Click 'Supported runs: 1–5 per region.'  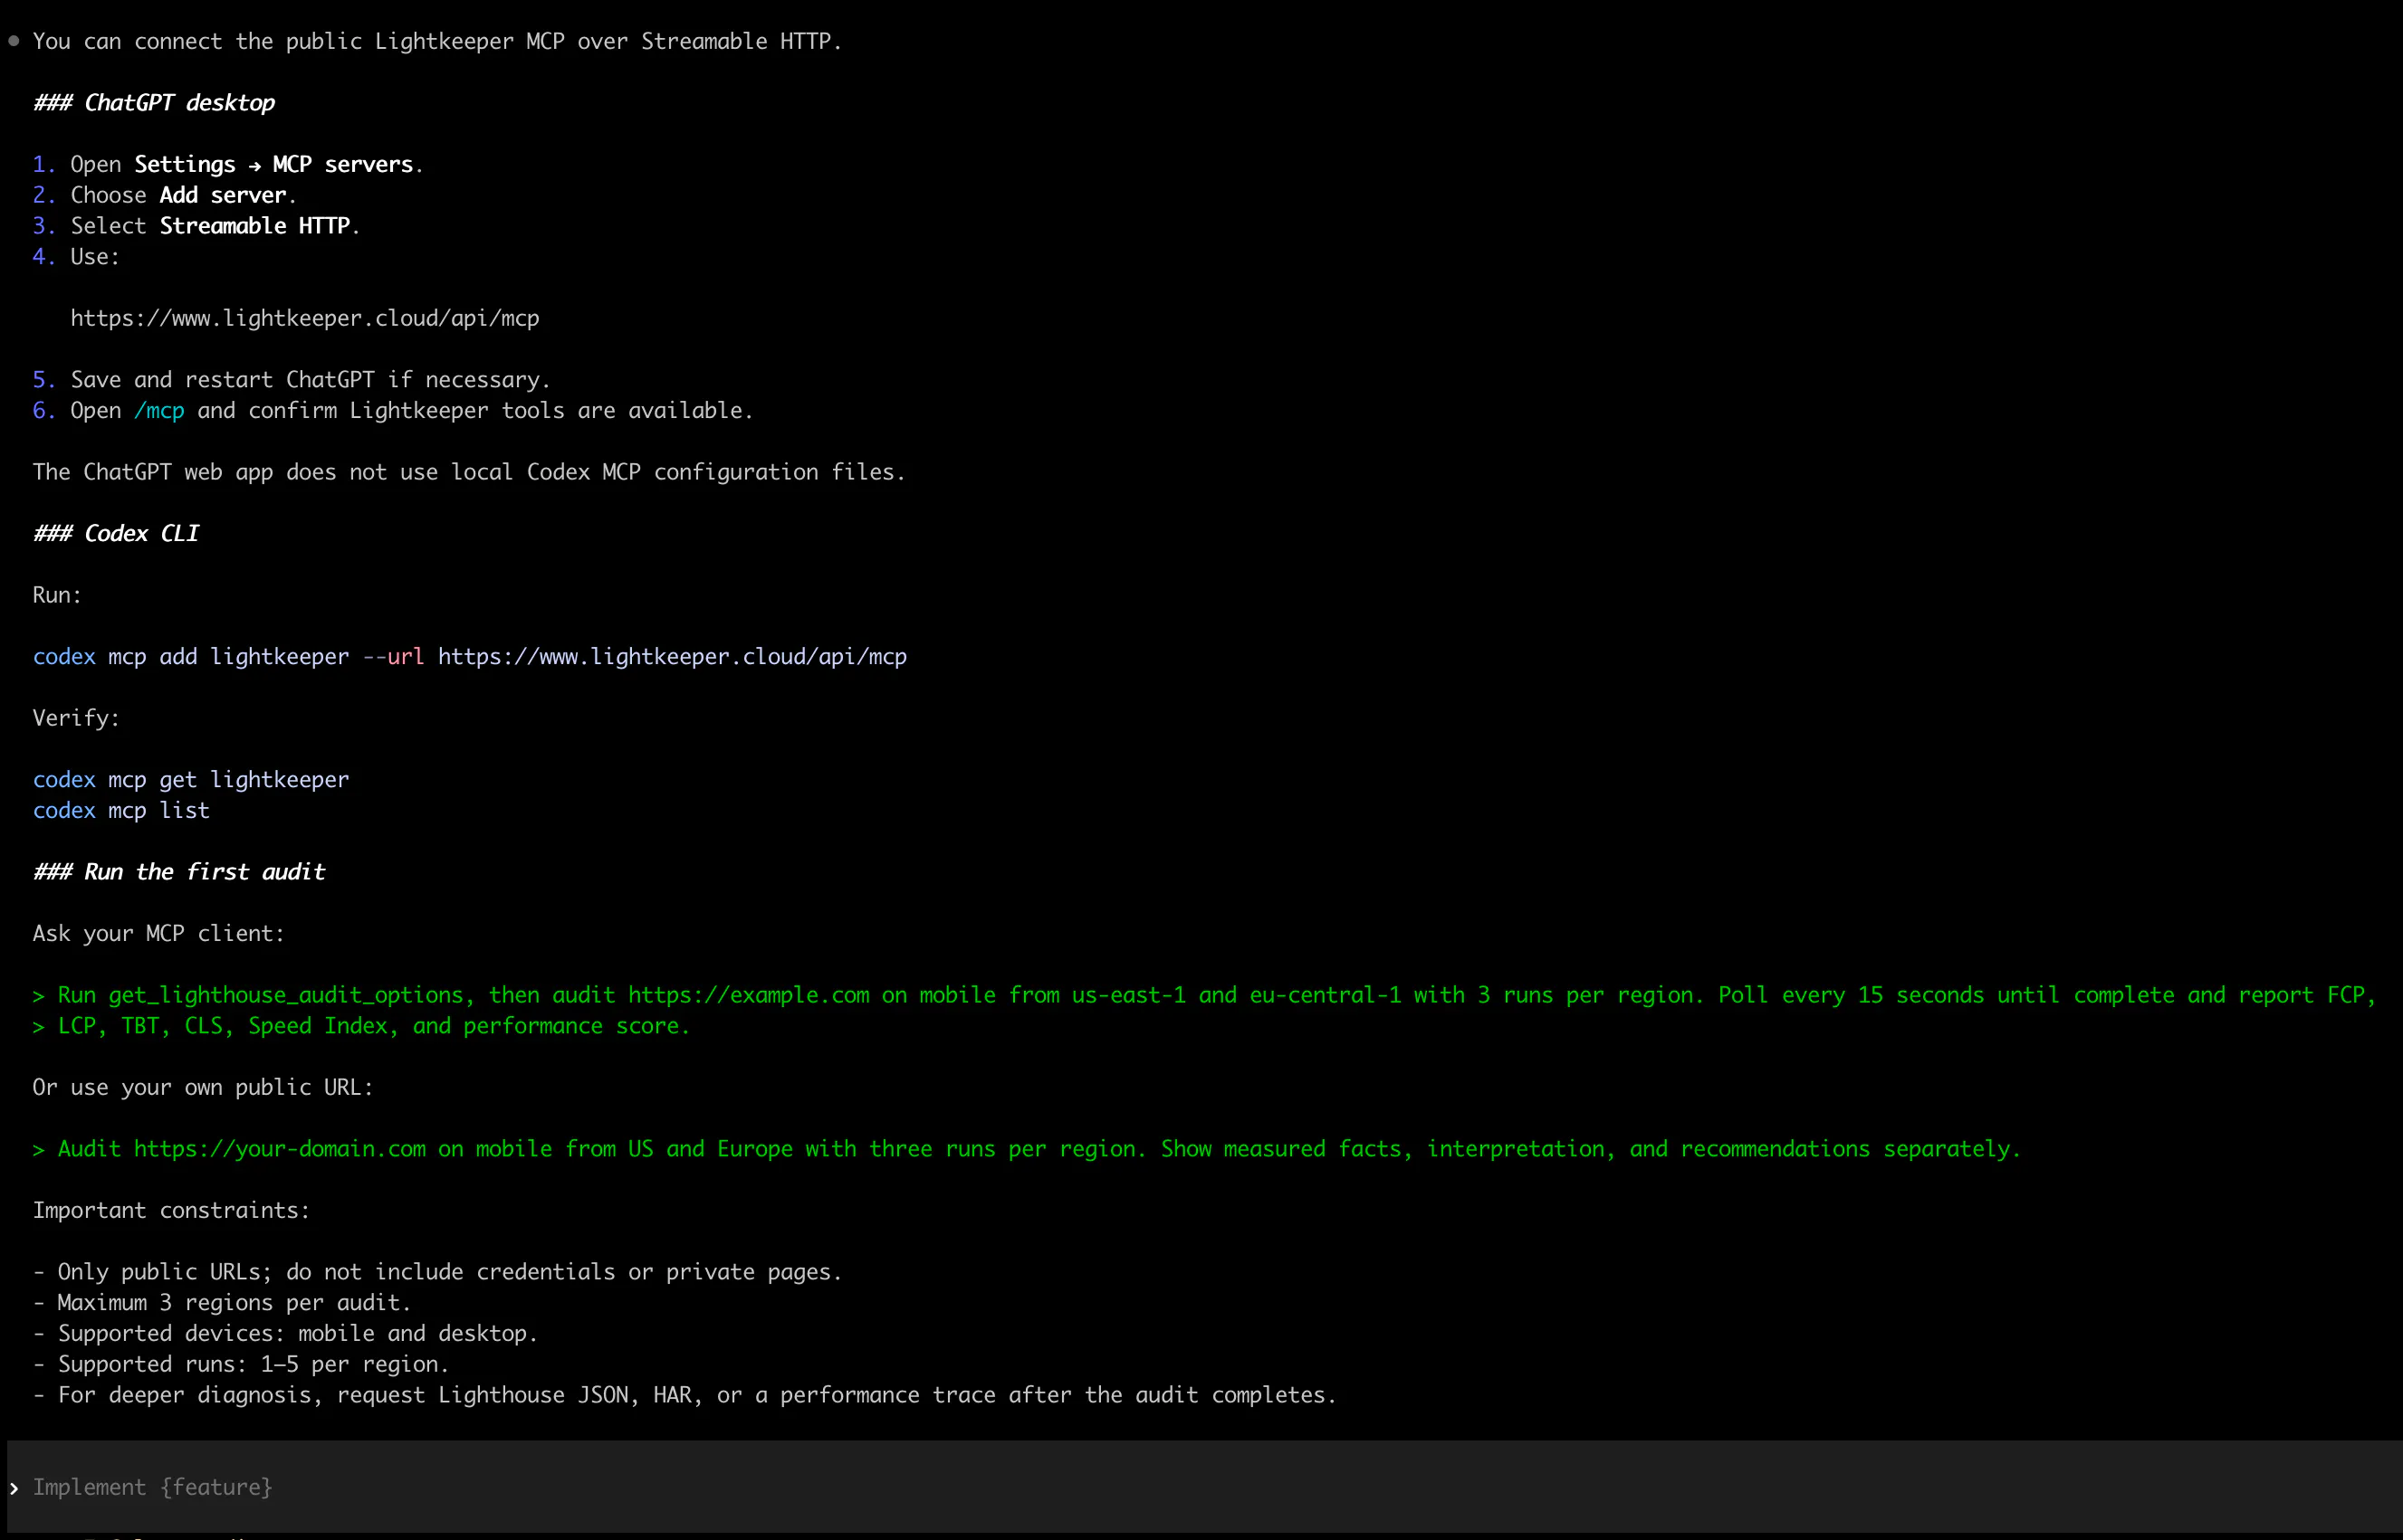click(241, 1365)
